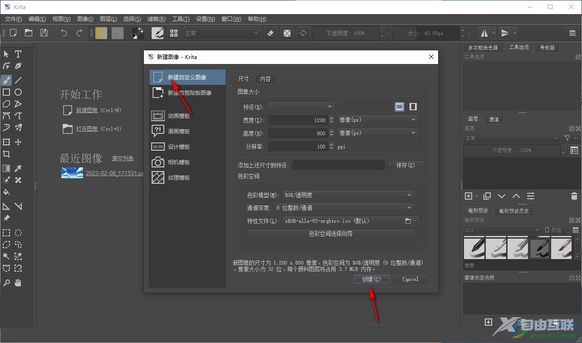
Task: Open recent file 2023-02-08_171531 thumbnail
Action: [72, 172]
